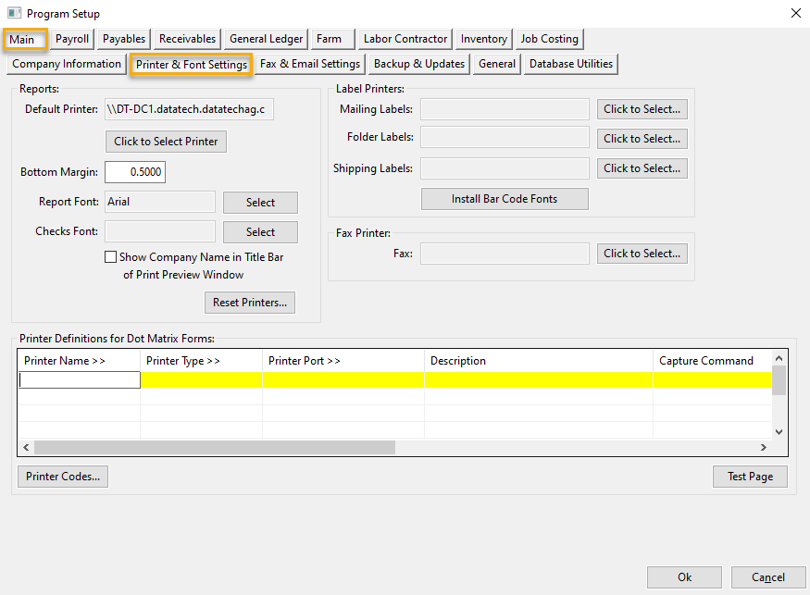Open the Backup & Updates tab
This screenshot has width=810, height=595.
pos(418,64)
